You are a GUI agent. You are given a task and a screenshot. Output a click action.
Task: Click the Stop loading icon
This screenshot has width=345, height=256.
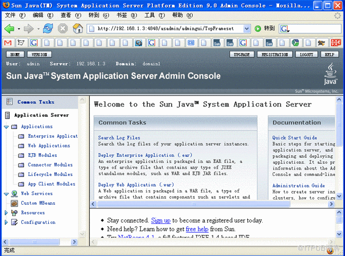(63, 29)
